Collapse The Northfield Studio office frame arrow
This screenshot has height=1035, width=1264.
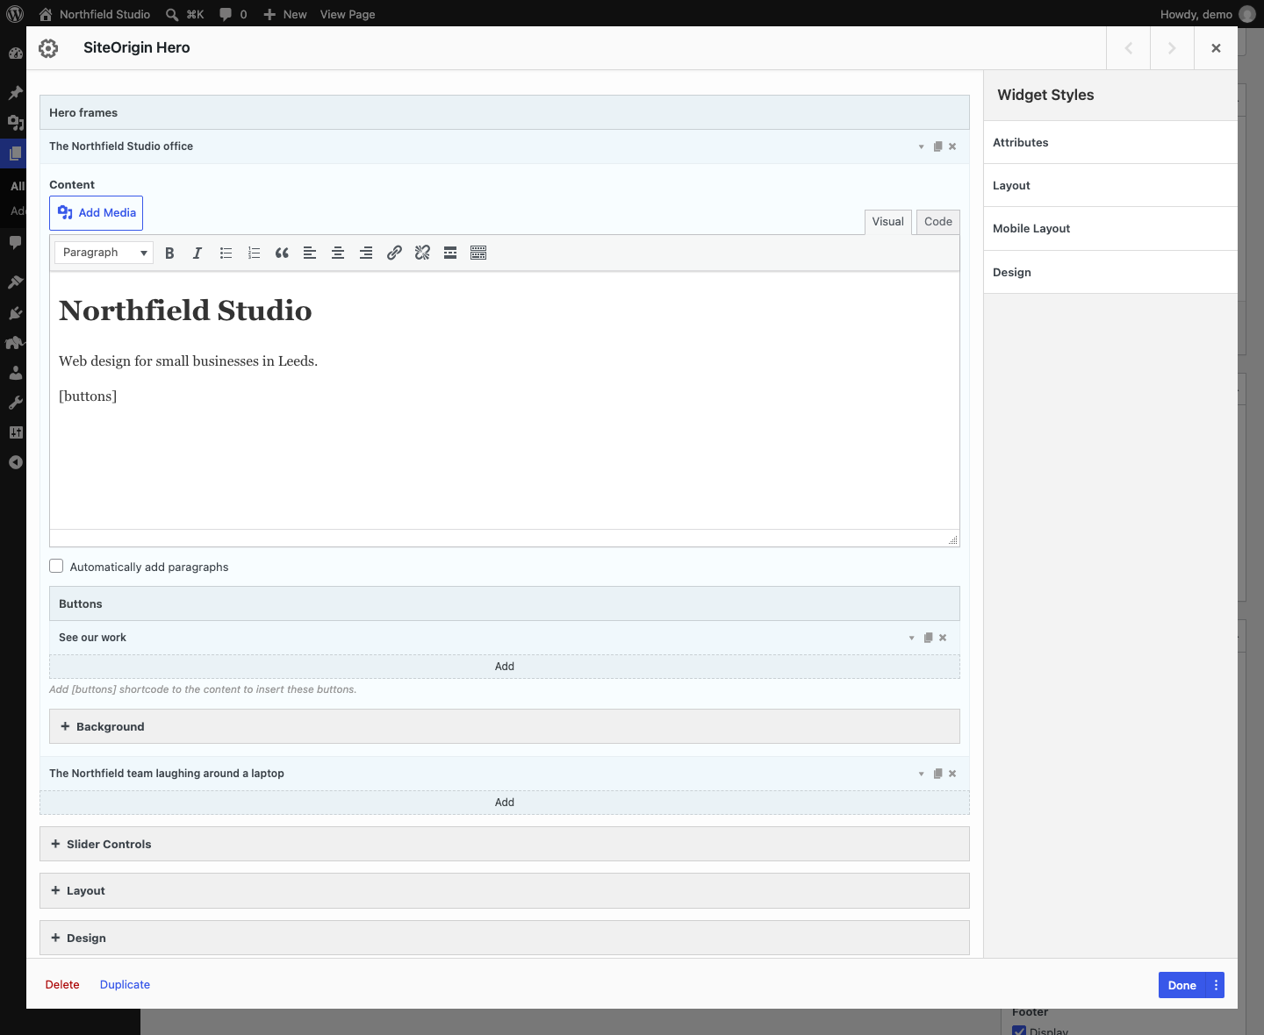click(921, 146)
